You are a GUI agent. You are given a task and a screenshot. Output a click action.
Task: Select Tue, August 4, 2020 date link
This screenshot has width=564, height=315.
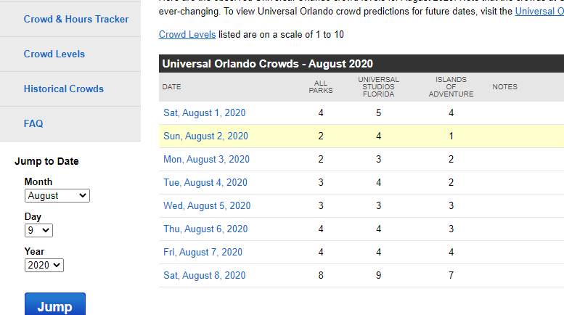point(205,182)
